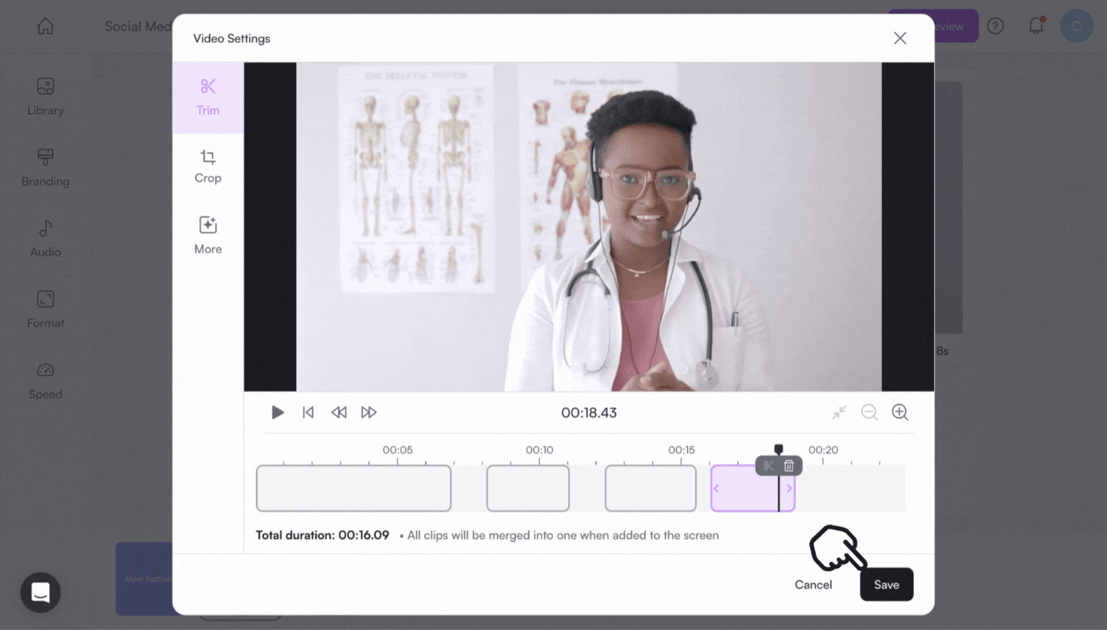Delete the selected clip with trash icon
The width and height of the screenshot is (1107, 630).
click(789, 466)
